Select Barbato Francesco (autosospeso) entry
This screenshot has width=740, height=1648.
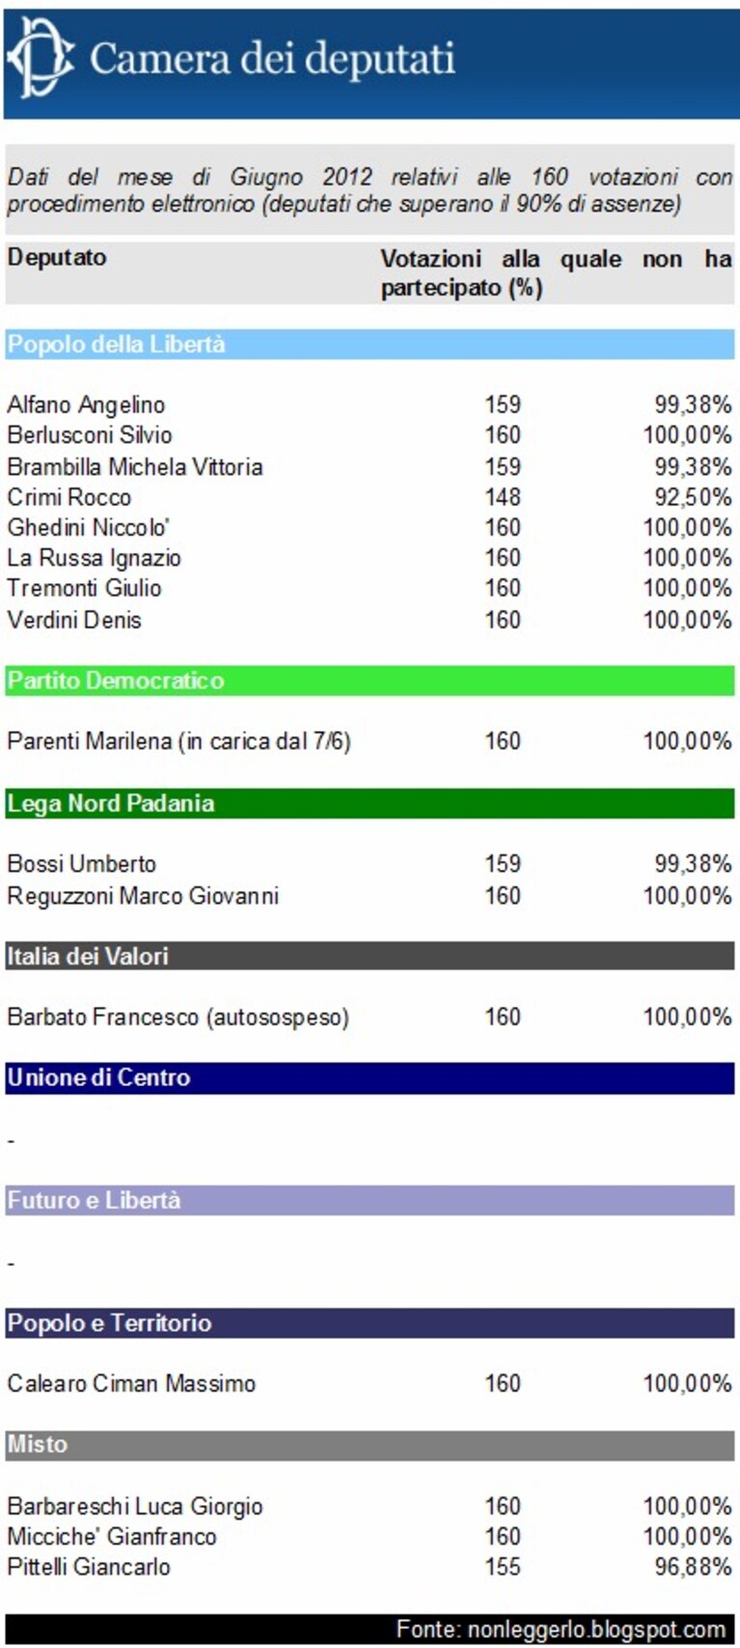click(178, 1018)
